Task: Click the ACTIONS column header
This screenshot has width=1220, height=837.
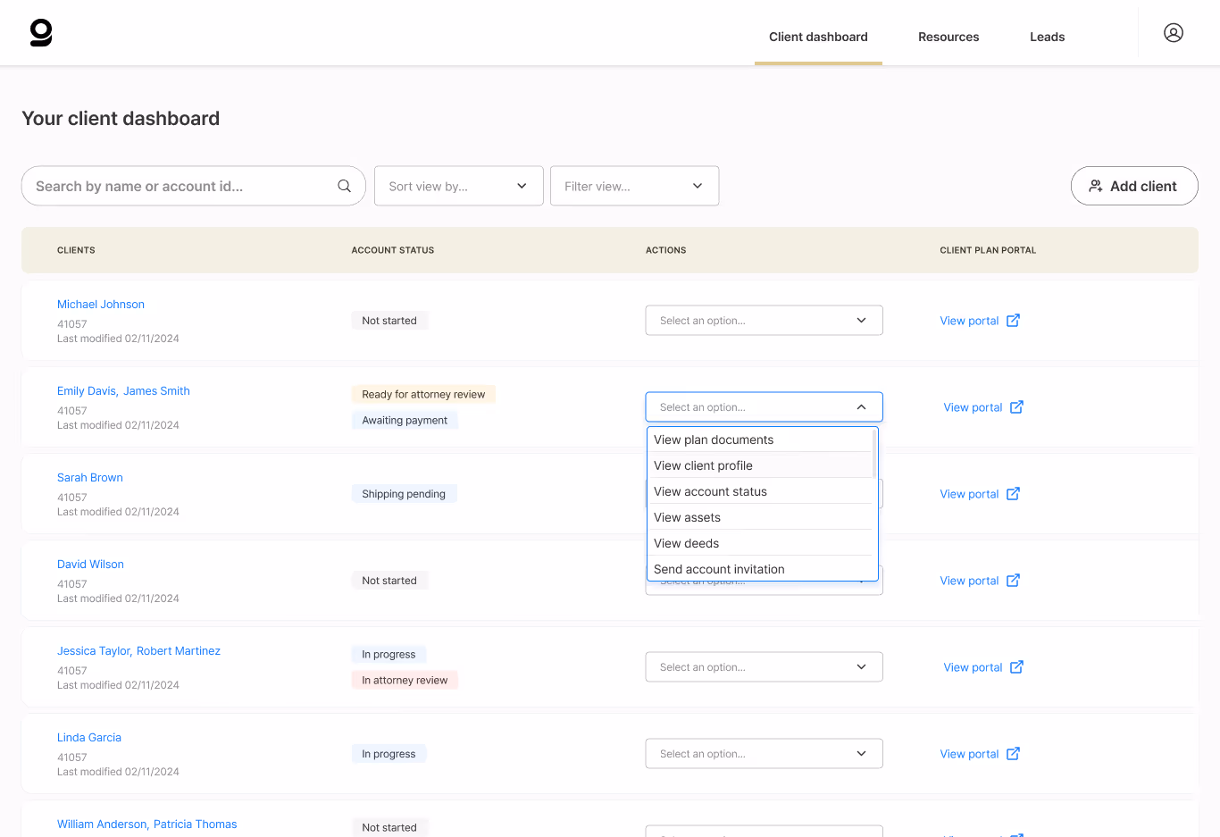Action: tap(666, 250)
